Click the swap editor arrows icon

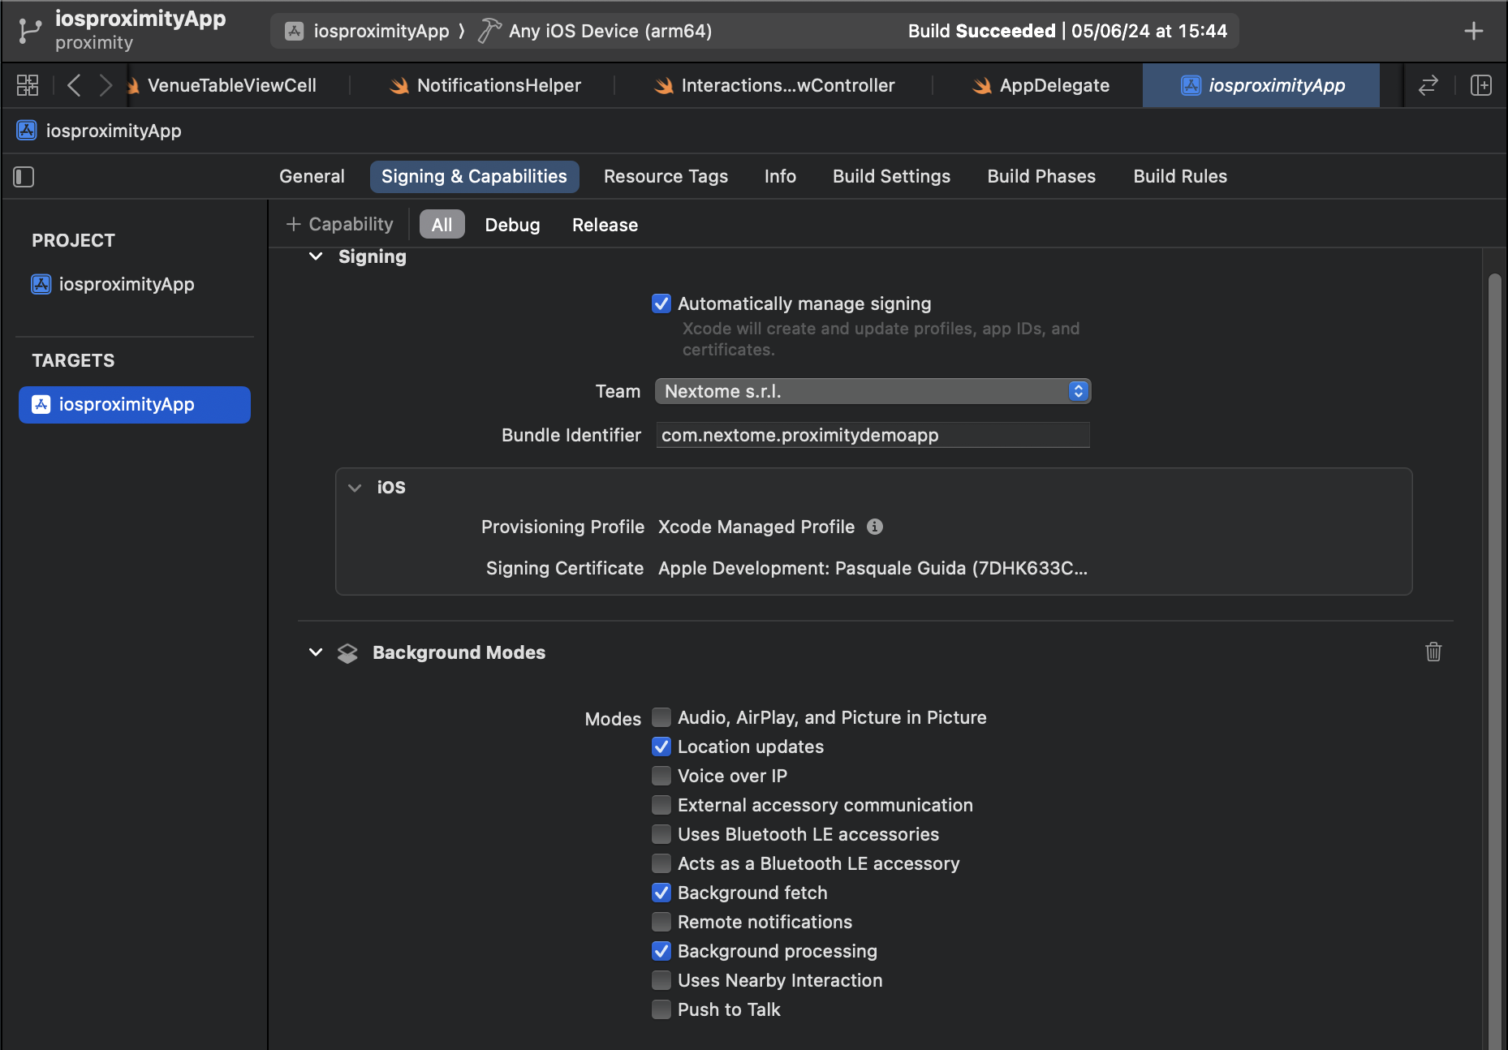1428,85
